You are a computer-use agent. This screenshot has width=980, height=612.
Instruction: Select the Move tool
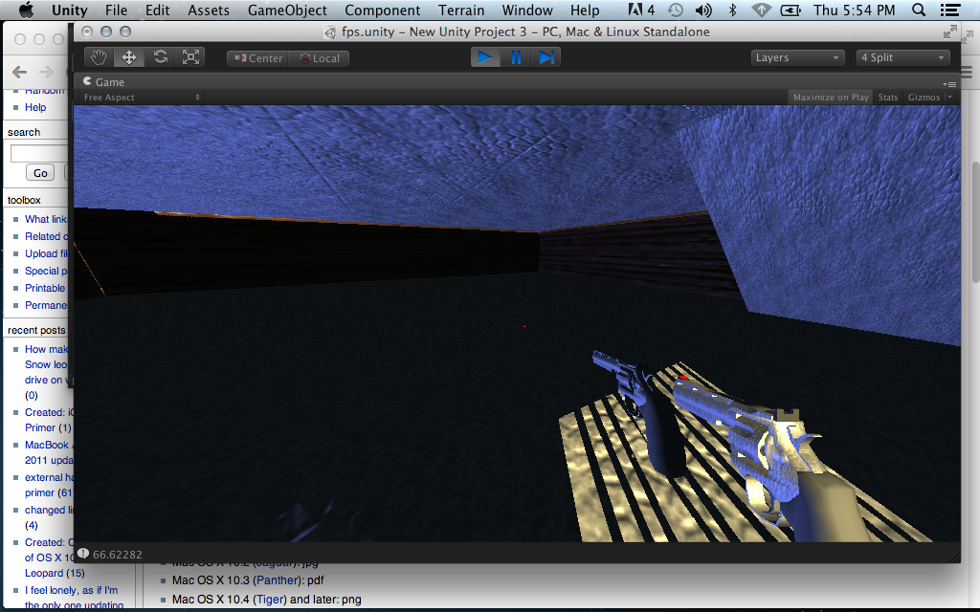click(128, 56)
